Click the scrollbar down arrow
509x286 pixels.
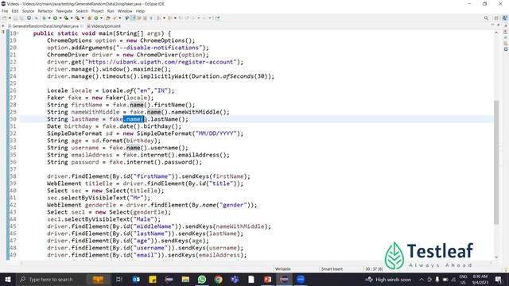[x=496, y=257]
